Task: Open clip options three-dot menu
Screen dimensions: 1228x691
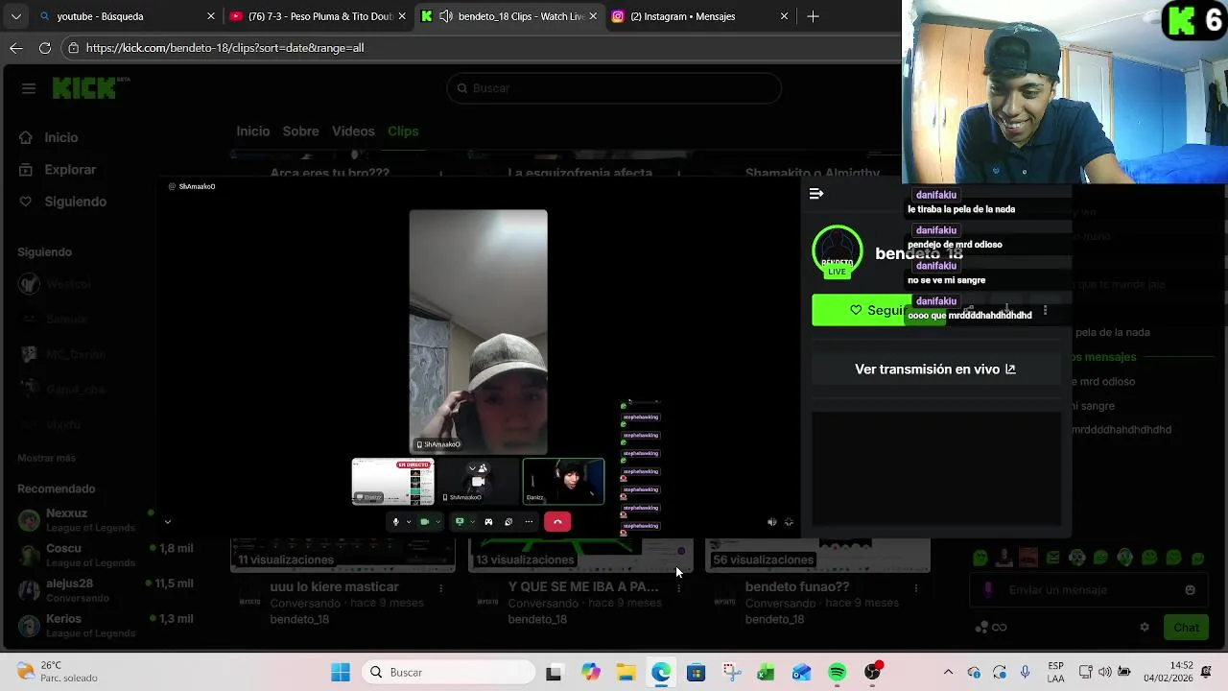Action: tap(1045, 310)
